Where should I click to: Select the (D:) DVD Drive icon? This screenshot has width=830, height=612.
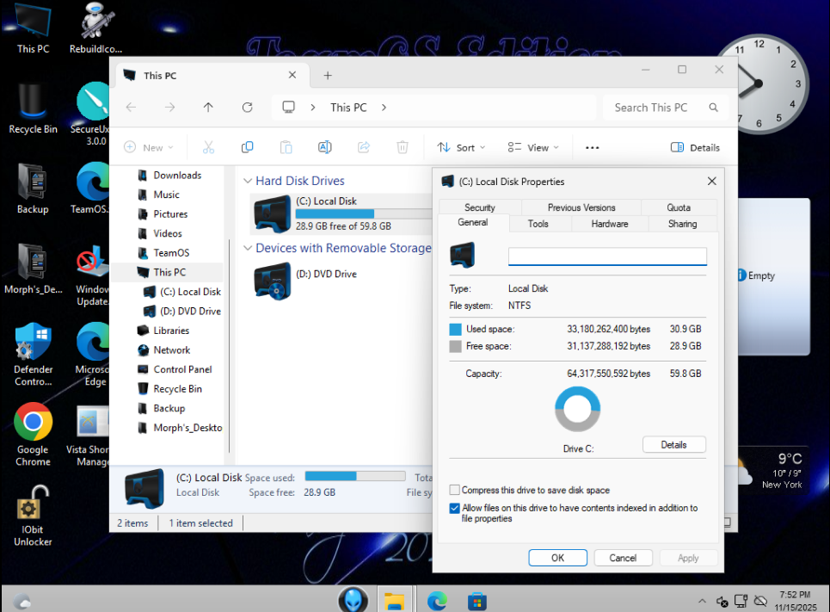(x=274, y=281)
